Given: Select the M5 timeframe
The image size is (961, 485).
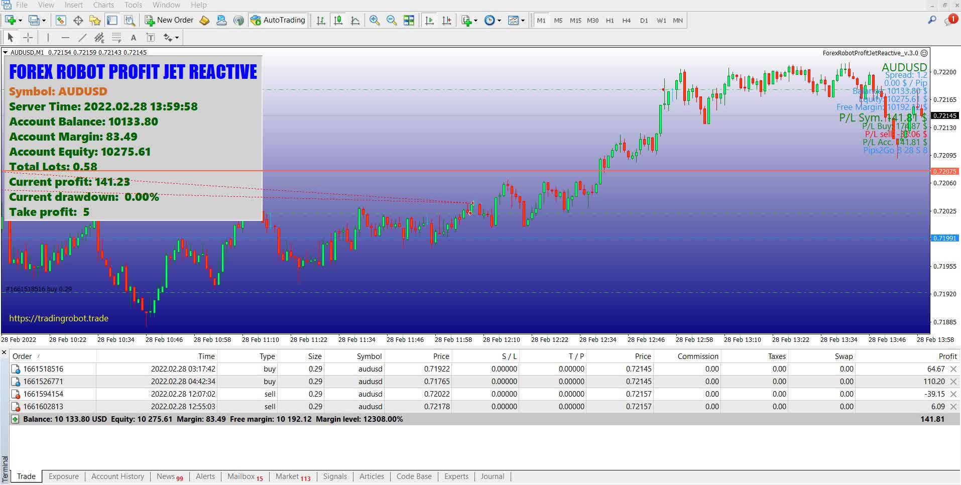Looking at the screenshot, I should coord(558,21).
